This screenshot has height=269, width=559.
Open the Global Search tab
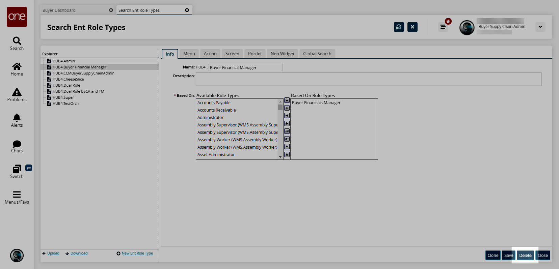point(317,54)
